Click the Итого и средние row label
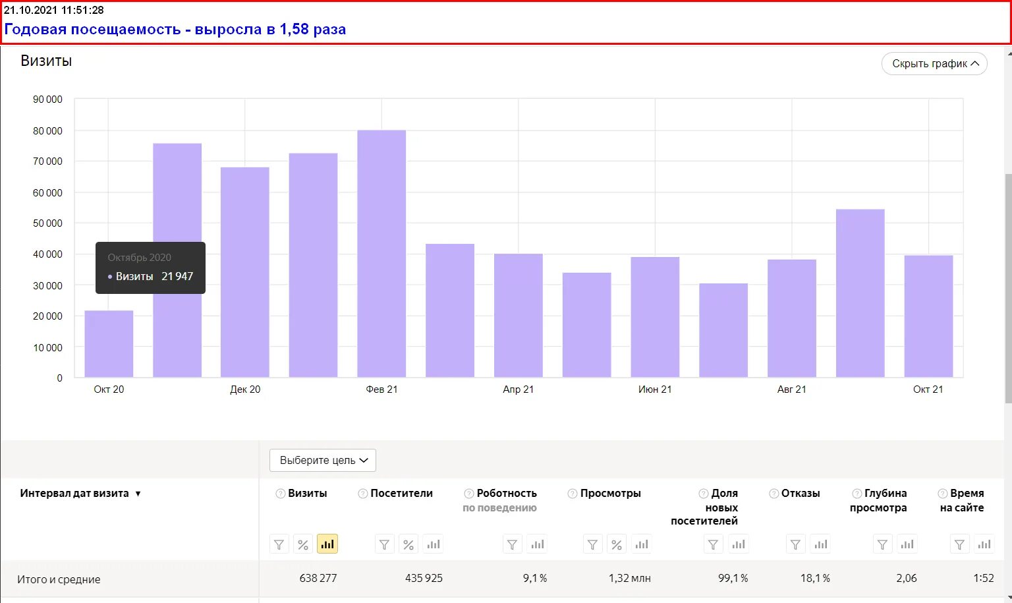 [59, 579]
